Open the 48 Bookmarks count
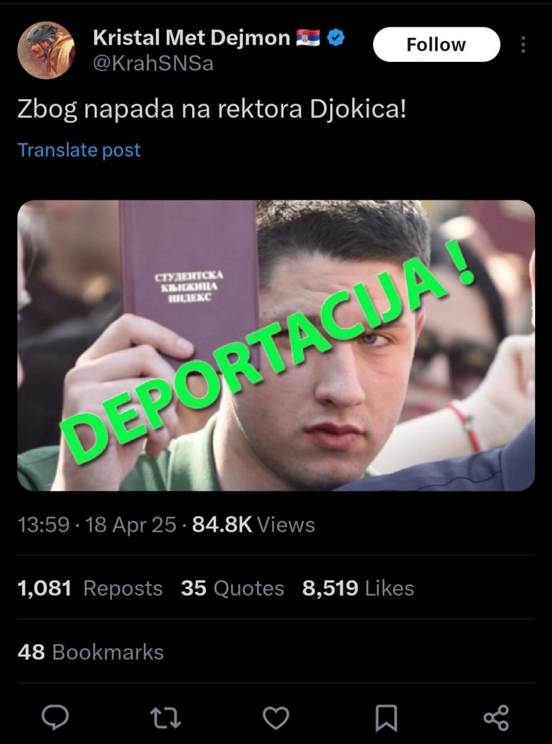 tap(90, 652)
